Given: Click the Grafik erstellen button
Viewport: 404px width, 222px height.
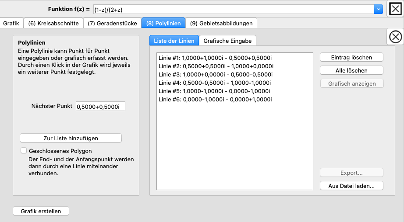Looking at the screenshot, I should [41, 211].
